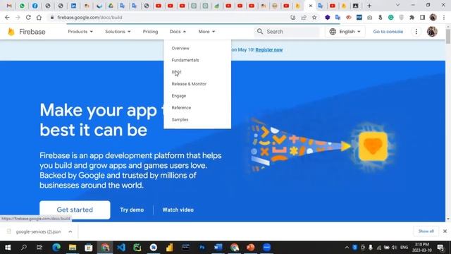Open the Extensions puzzle icon

click(x=412, y=18)
